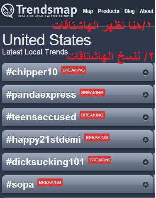Select the #chipper10 hashtag
Viewport: 156px width, 198px height.
[32, 72]
